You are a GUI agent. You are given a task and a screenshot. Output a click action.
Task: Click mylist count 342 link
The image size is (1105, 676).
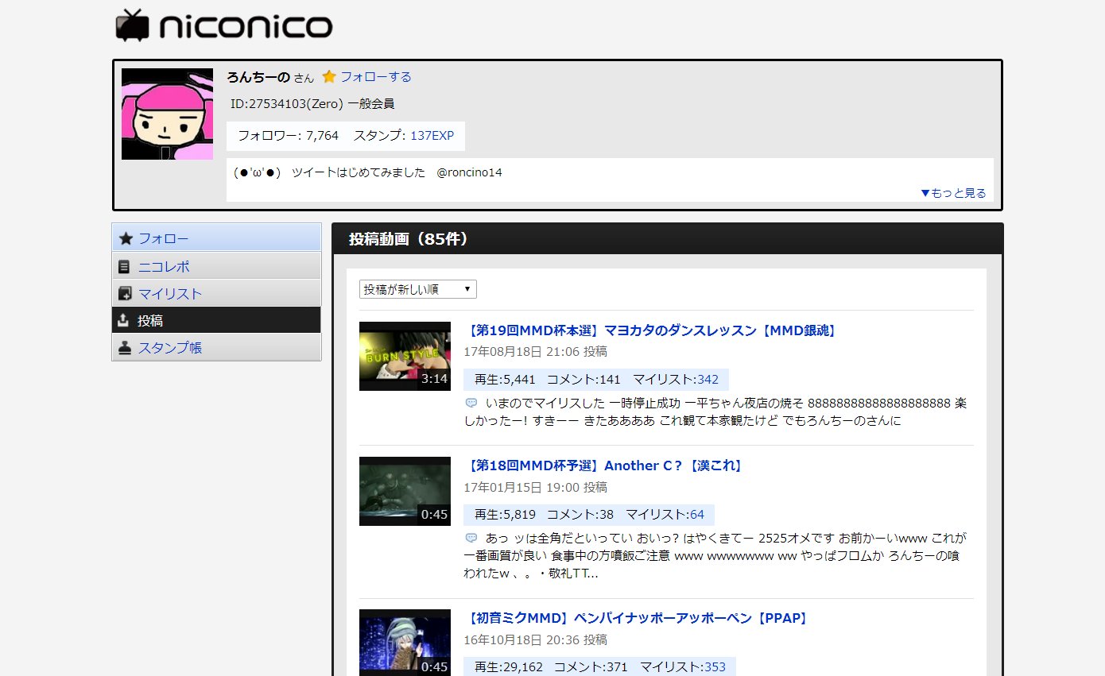point(708,380)
